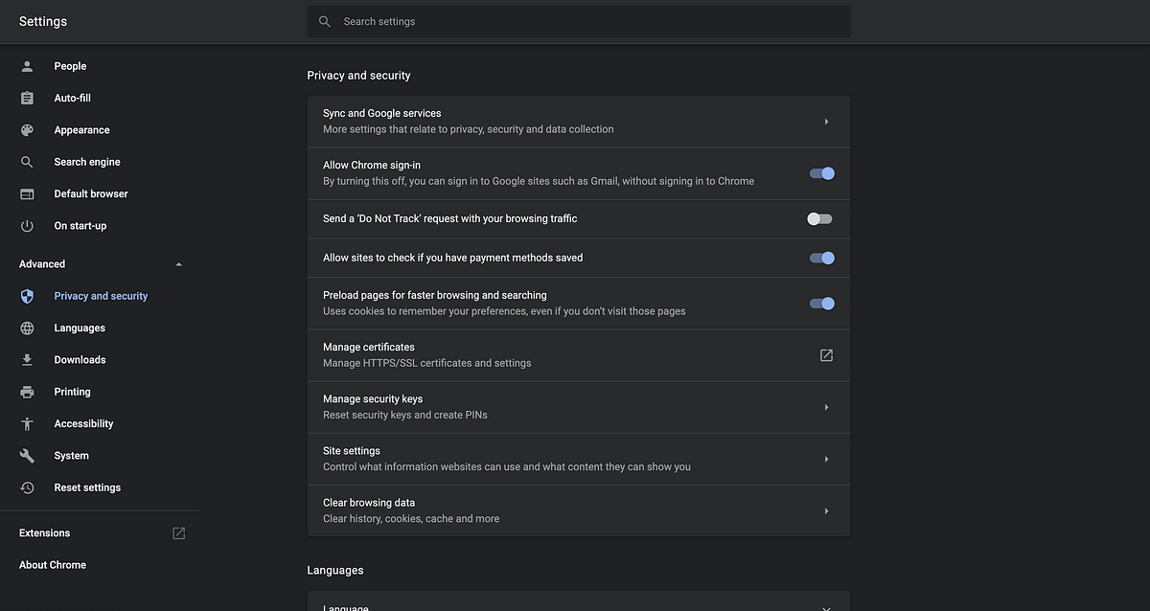Click the Search engine magnifier icon in sidebar

27,162
